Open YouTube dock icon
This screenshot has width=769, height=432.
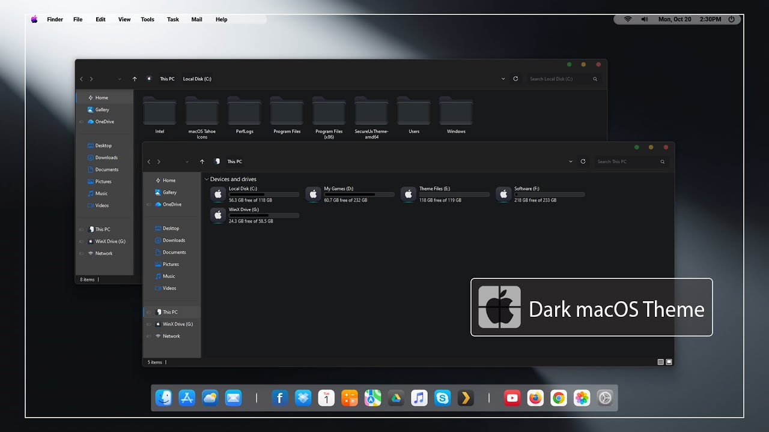[x=512, y=398]
